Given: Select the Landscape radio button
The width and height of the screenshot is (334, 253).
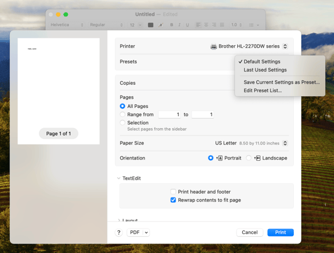Looking at the screenshot, I should [x=249, y=158].
